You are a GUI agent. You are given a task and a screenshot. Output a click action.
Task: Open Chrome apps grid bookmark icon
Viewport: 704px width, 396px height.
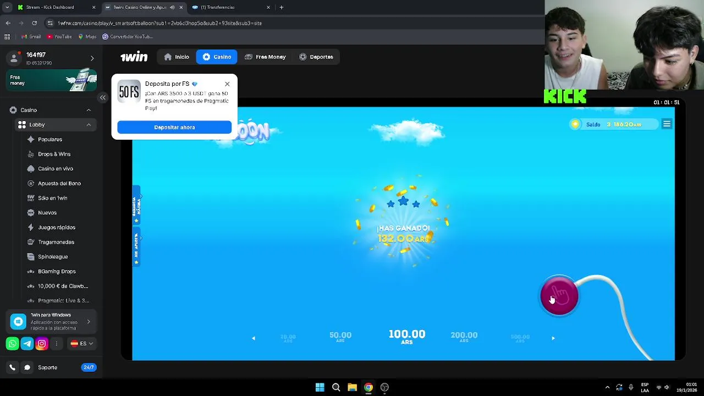7,36
